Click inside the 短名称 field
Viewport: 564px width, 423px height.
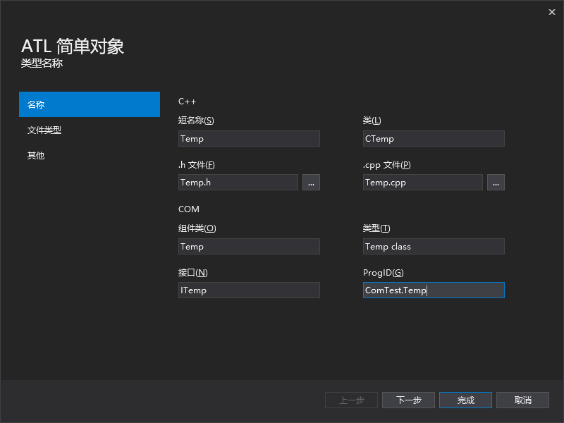[249, 138]
